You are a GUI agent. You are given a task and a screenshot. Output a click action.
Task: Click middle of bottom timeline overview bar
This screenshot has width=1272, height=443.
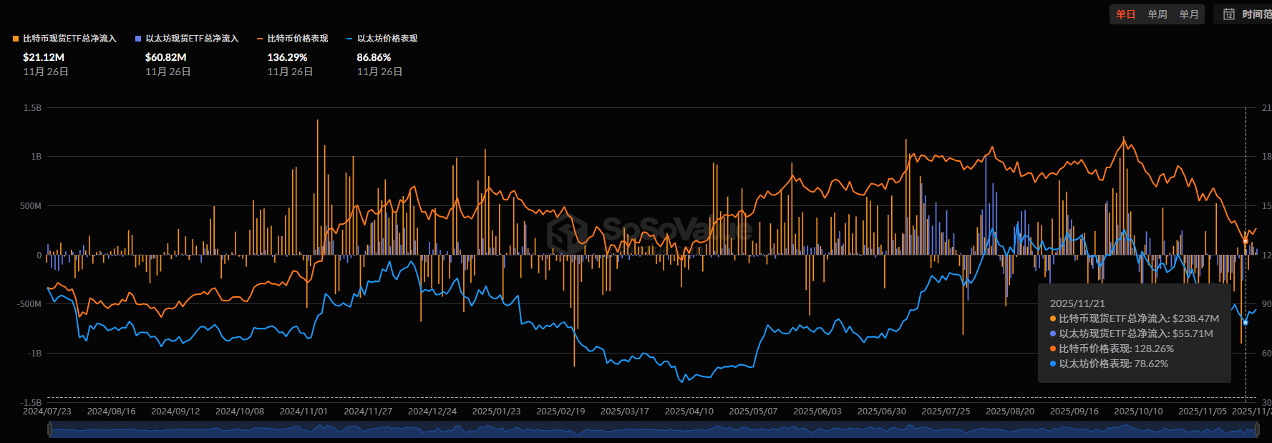[x=653, y=429]
